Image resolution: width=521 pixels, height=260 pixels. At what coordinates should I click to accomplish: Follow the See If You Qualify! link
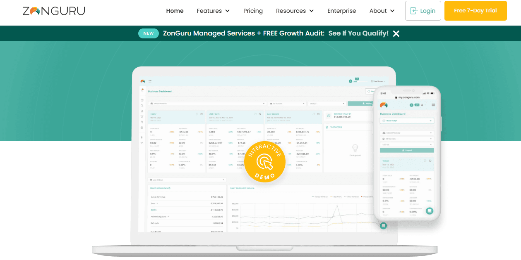pyautogui.click(x=358, y=33)
